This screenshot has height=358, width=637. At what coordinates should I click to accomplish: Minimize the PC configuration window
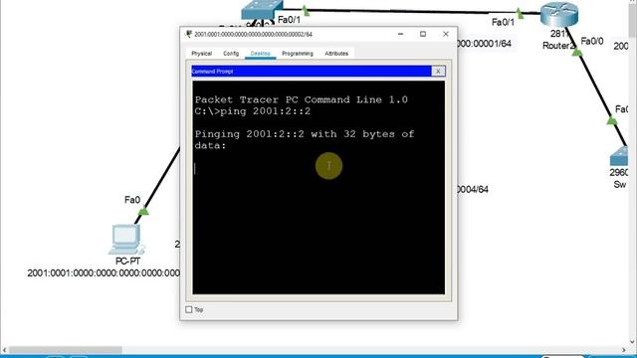pyautogui.click(x=400, y=34)
